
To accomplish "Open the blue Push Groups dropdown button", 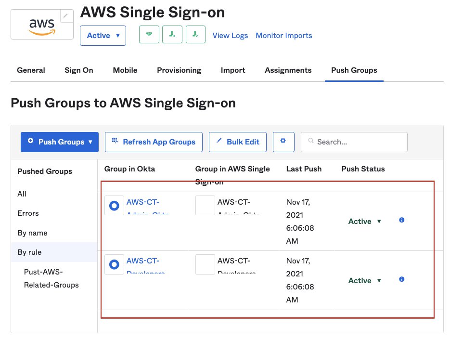I will [60, 142].
